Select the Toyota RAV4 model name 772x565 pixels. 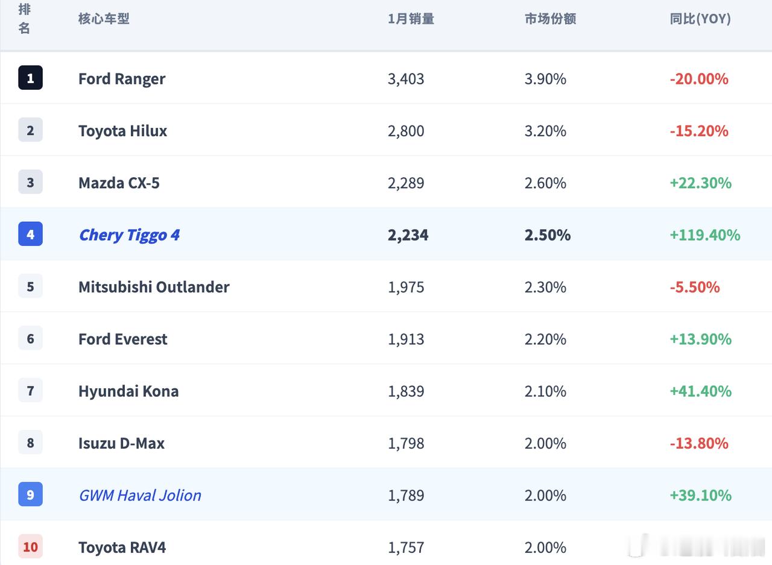(122, 548)
